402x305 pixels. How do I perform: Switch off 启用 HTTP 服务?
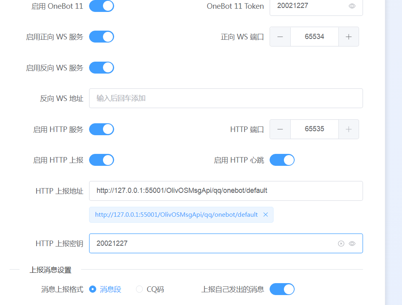coord(101,129)
